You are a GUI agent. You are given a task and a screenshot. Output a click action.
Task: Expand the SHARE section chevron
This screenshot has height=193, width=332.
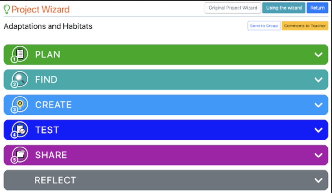coord(318,155)
